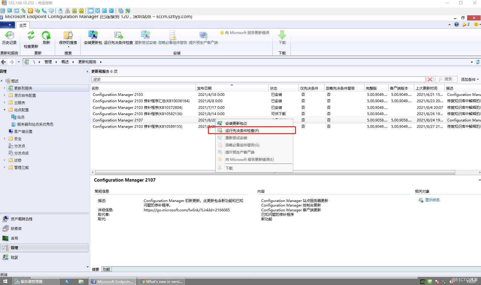Screen dimensions: 481x285
Task: Open the help question mark icon
Action: point(457,24)
